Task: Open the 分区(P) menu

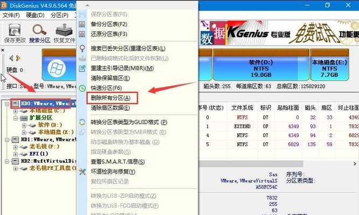Action: click(60, 16)
